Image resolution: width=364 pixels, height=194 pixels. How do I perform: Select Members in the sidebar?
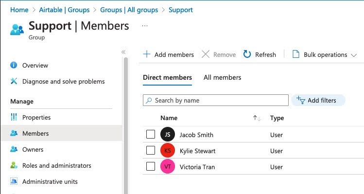pyautogui.click(x=61, y=133)
